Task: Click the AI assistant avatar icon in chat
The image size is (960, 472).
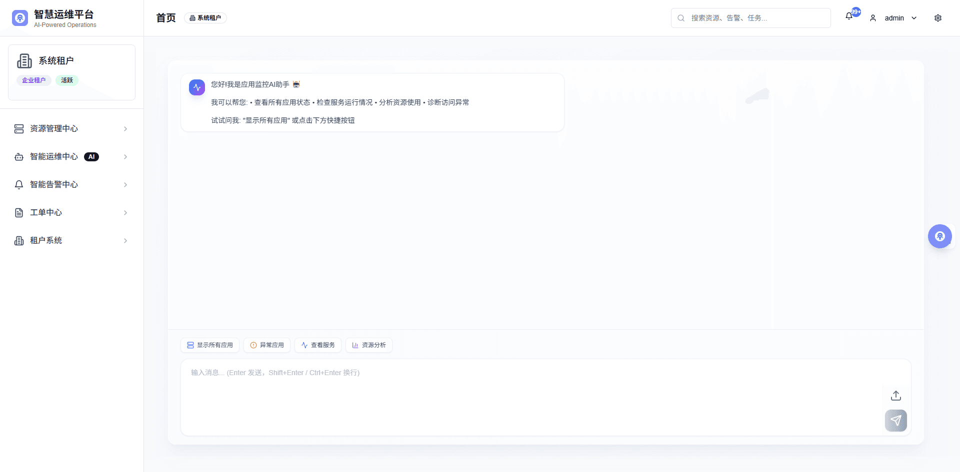Action: [197, 87]
